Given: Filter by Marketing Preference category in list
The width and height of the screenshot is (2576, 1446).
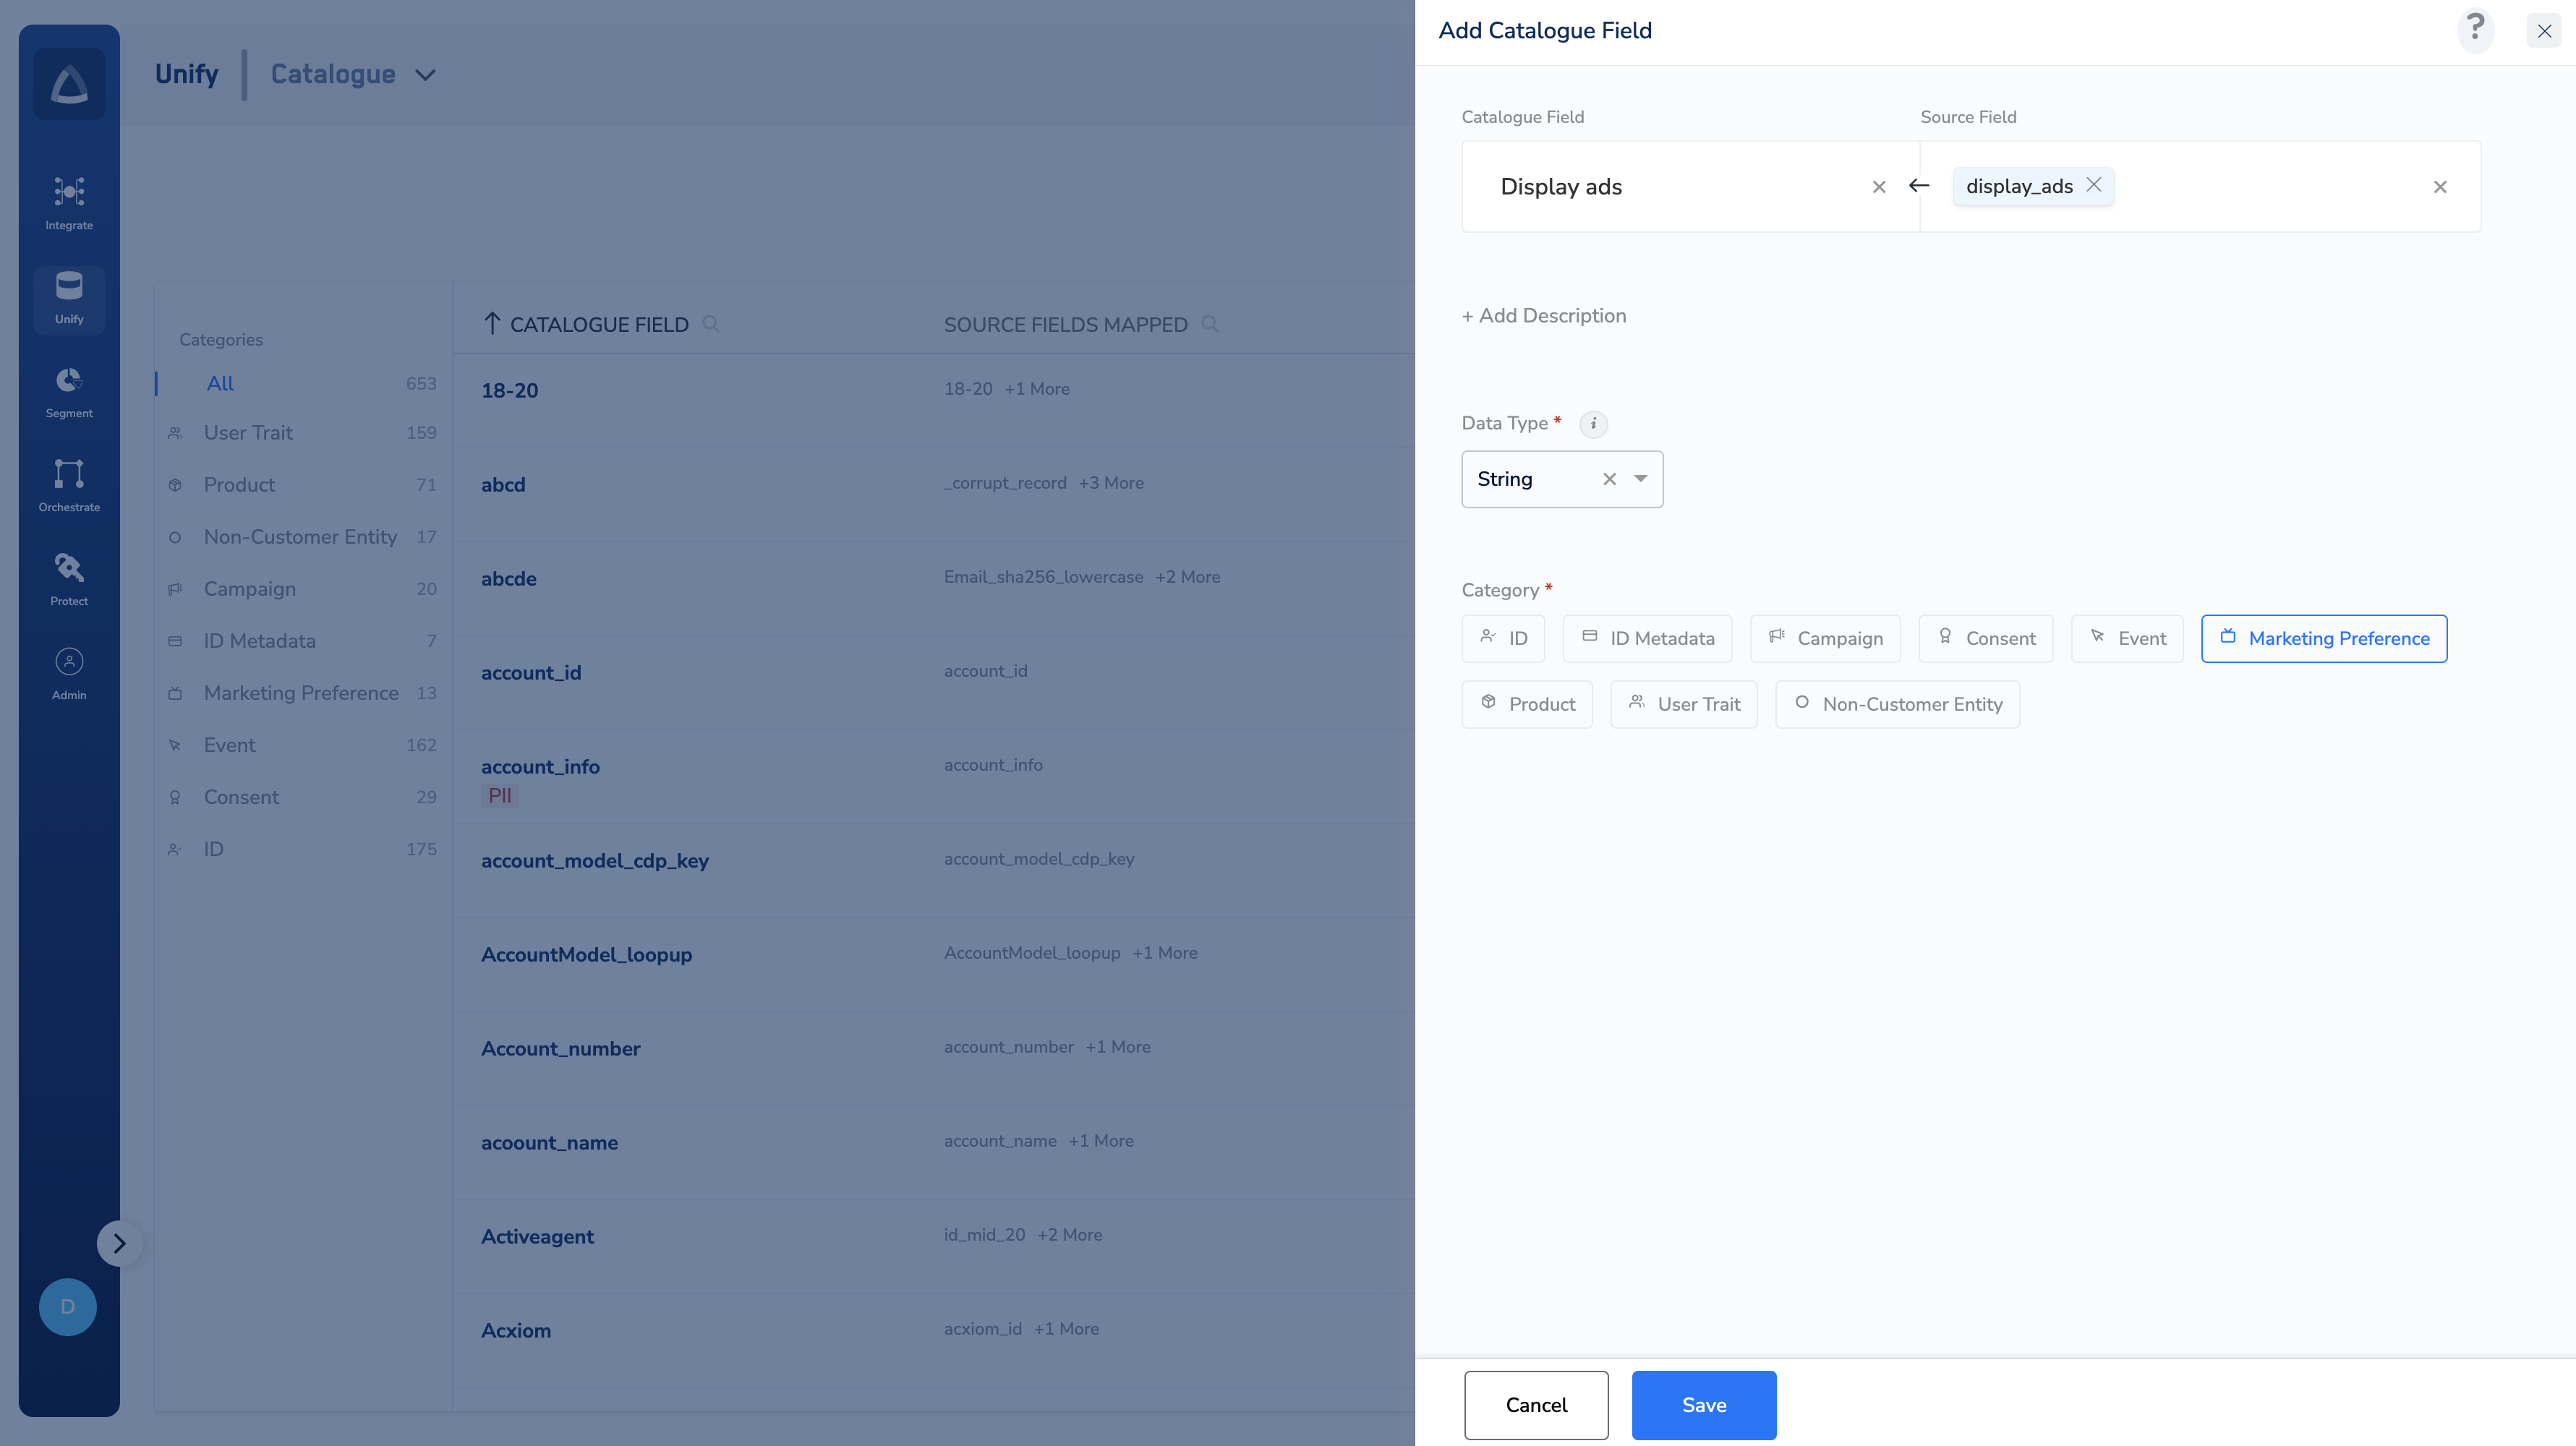Looking at the screenshot, I should coord(301,693).
